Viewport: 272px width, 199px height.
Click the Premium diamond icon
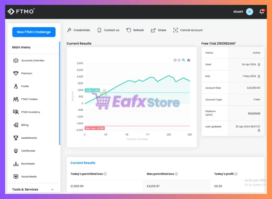point(16,73)
